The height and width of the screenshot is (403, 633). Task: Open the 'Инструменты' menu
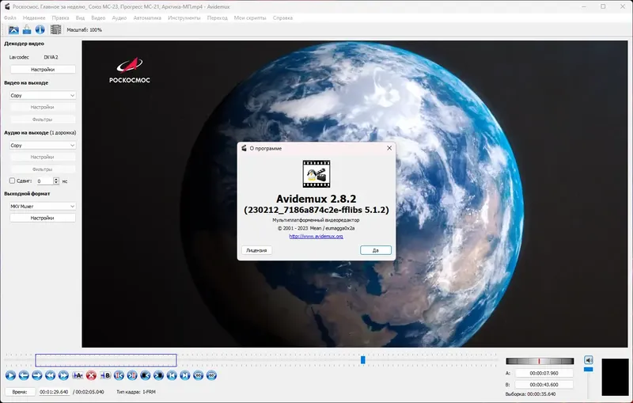tap(184, 17)
